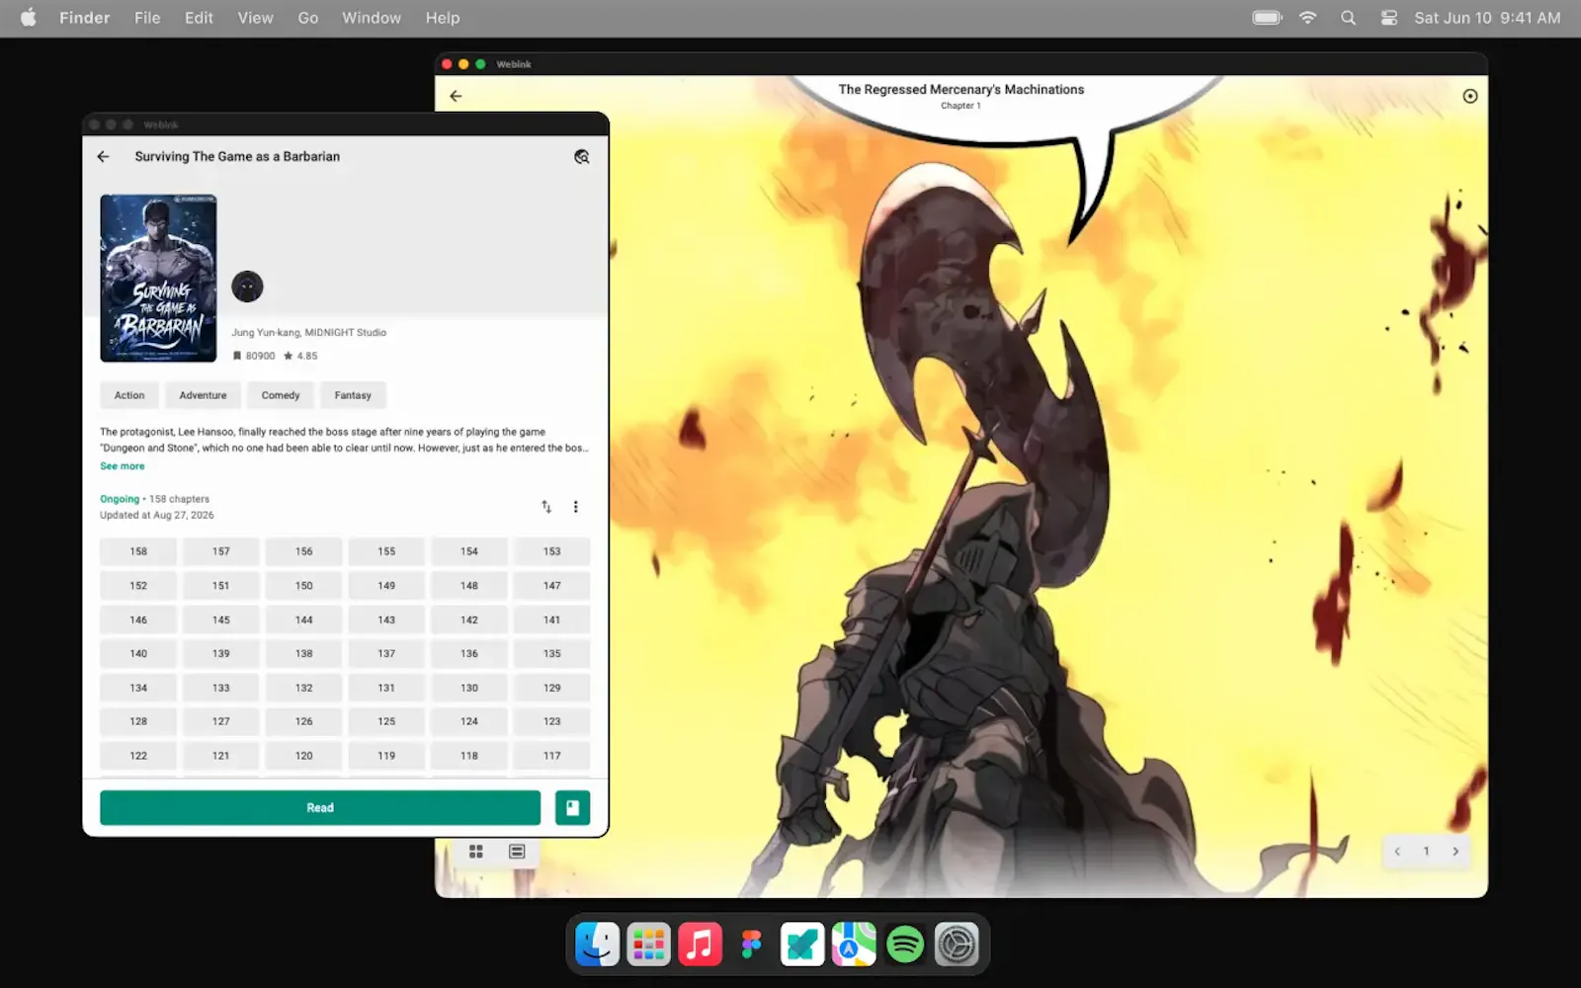Select the Adventure genre tag
The height and width of the screenshot is (988, 1581).
203,395
